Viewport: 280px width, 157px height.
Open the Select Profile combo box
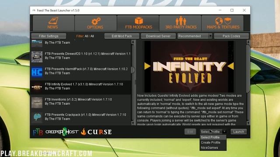pyautogui.click(x=213, y=132)
